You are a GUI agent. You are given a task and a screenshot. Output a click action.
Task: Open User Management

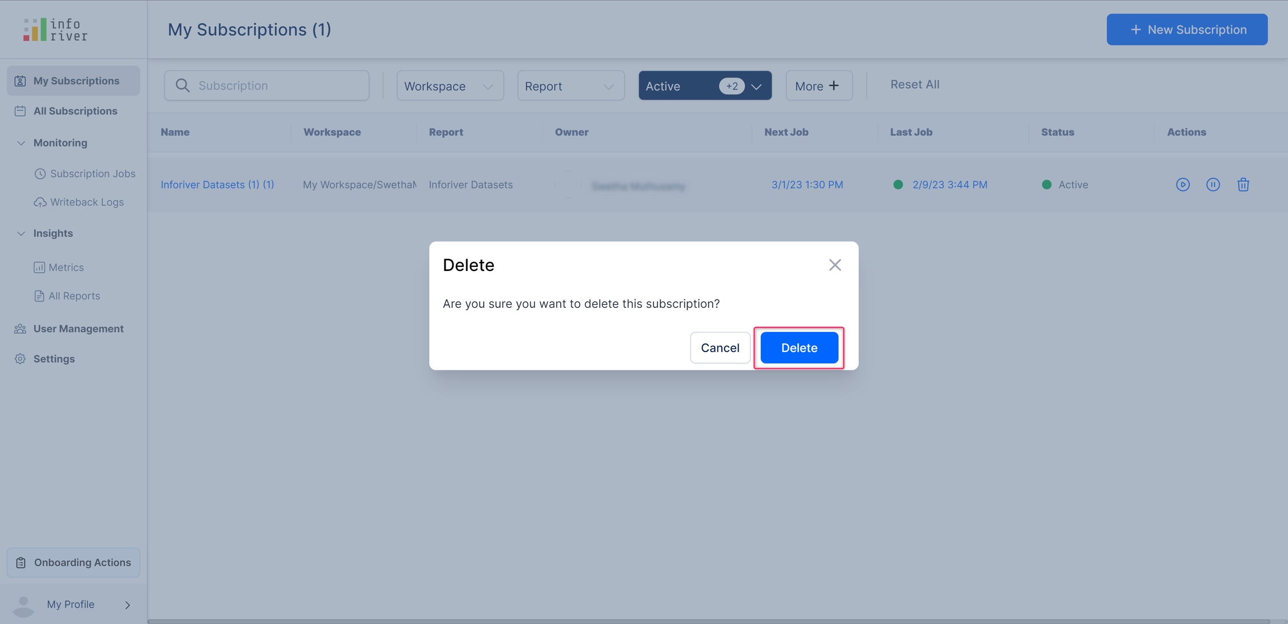[78, 328]
